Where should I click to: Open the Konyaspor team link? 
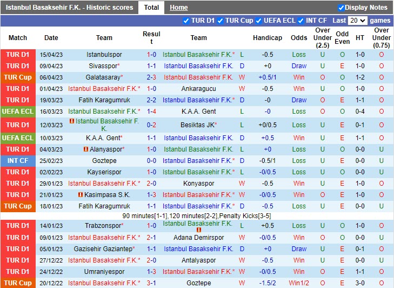pyautogui.click(x=198, y=184)
